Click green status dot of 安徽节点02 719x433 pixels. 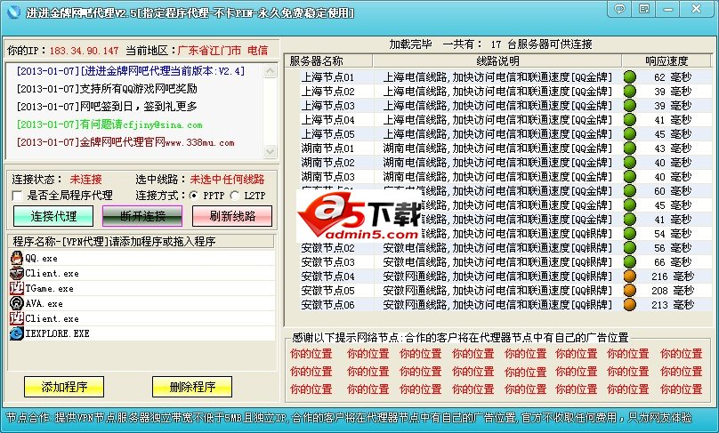(x=630, y=248)
